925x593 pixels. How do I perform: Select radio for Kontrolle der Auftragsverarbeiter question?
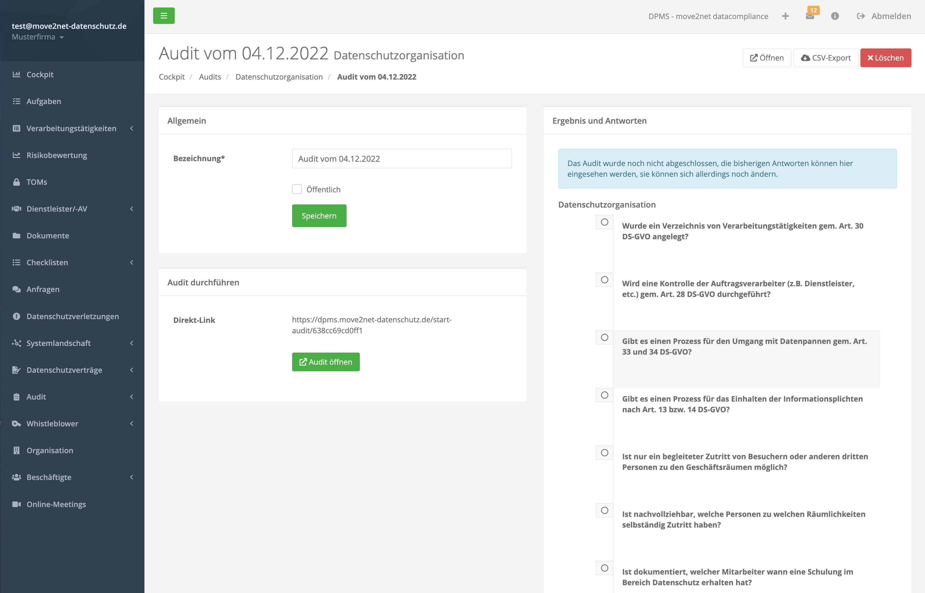click(604, 280)
